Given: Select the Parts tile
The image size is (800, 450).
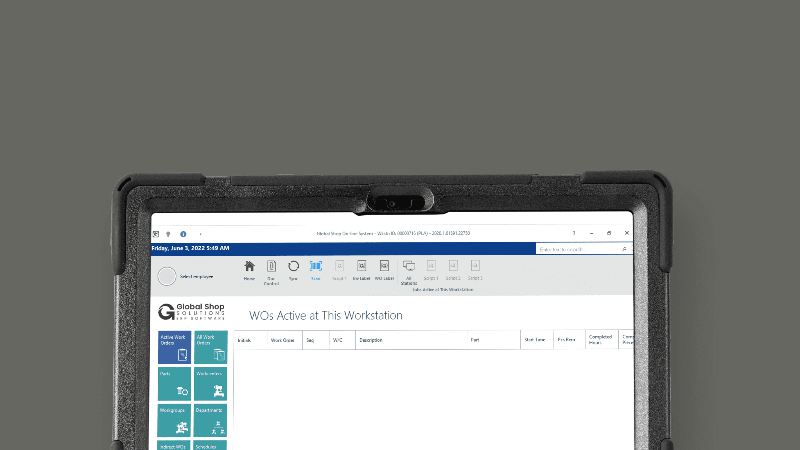Looking at the screenshot, I should 174,384.
